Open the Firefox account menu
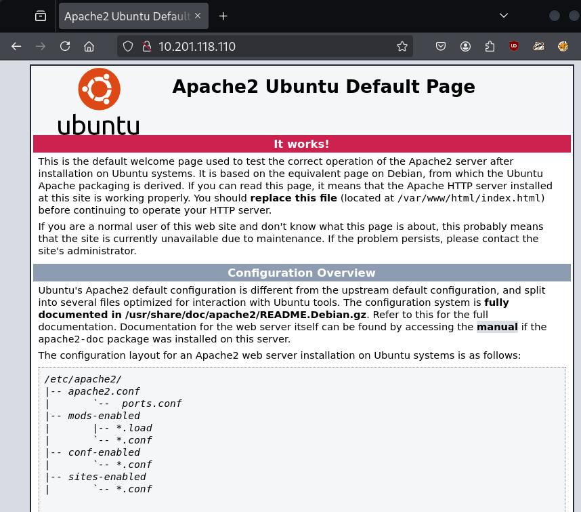Screen dimensions: 581x512 465,46
